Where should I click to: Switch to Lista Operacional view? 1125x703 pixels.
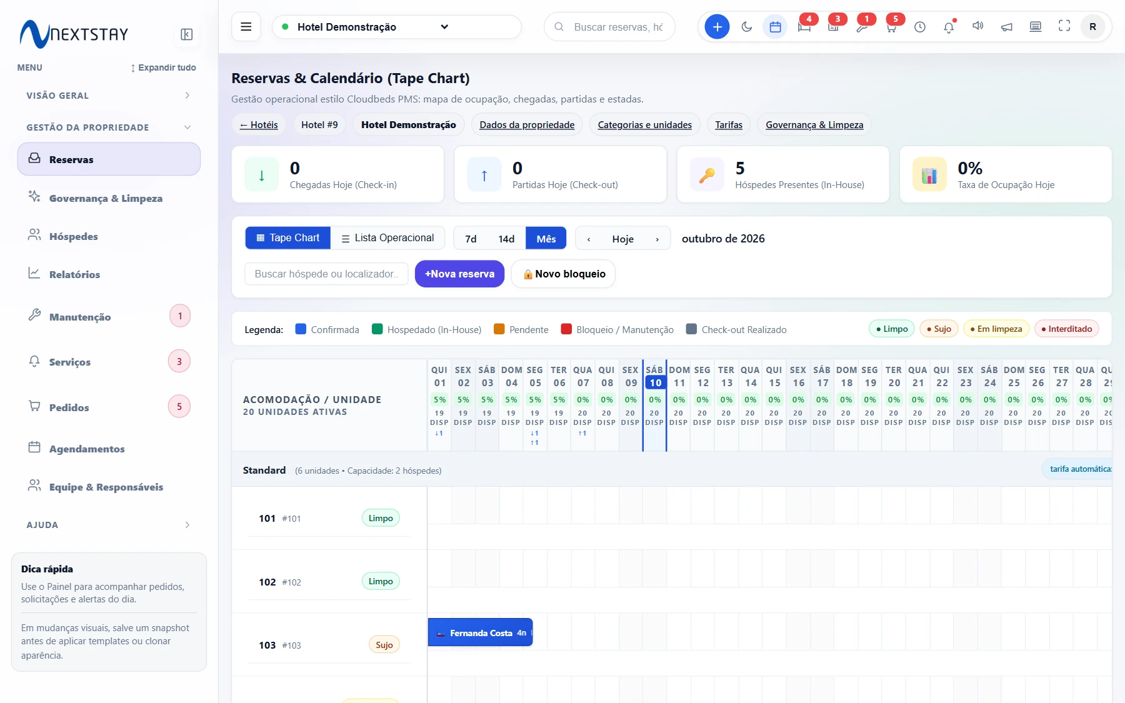(x=387, y=238)
